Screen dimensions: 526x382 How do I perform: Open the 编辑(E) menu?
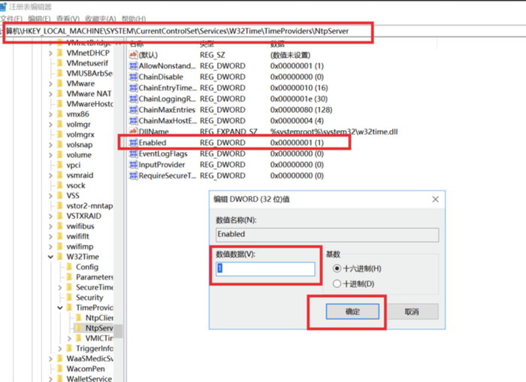tap(39, 19)
